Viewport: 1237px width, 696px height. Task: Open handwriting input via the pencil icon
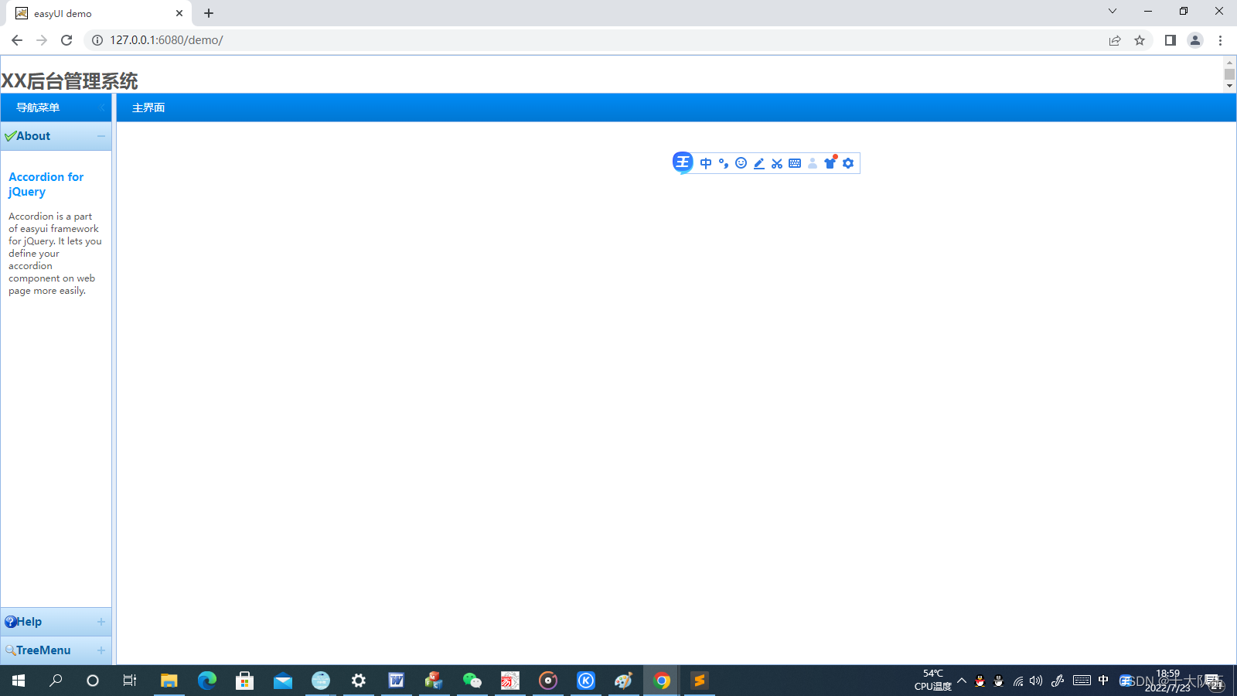(x=758, y=163)
